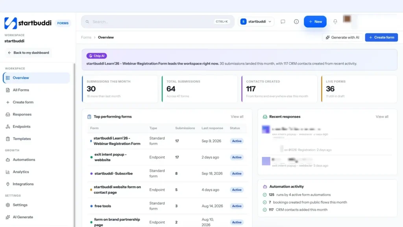Click the Generate with AI button
Viewport: 403px width, 227px height.
pos(343,37)
